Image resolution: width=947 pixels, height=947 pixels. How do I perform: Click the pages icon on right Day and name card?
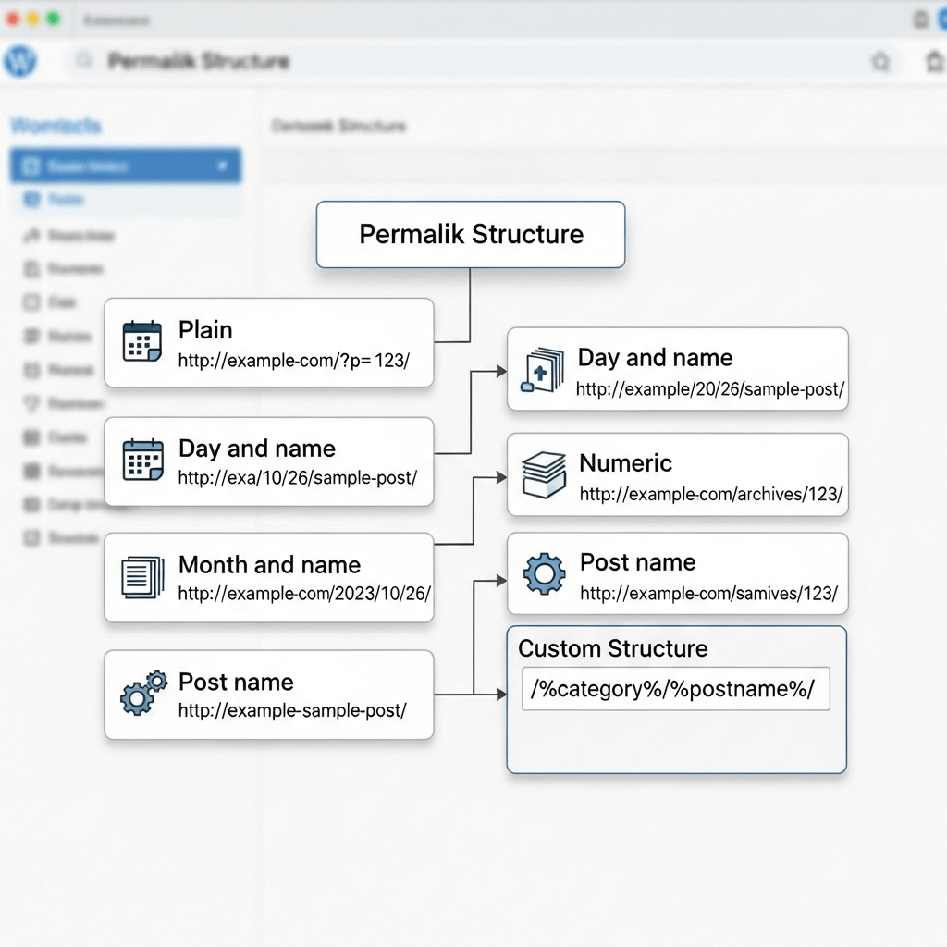pyautogui.click(x=543, y=369)
